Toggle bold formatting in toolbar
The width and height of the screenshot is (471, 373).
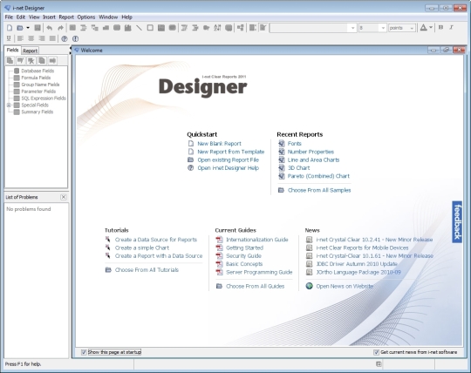[x=440, y=28]
